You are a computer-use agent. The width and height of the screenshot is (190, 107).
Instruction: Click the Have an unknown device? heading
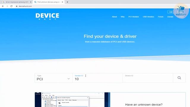point(144,105)
